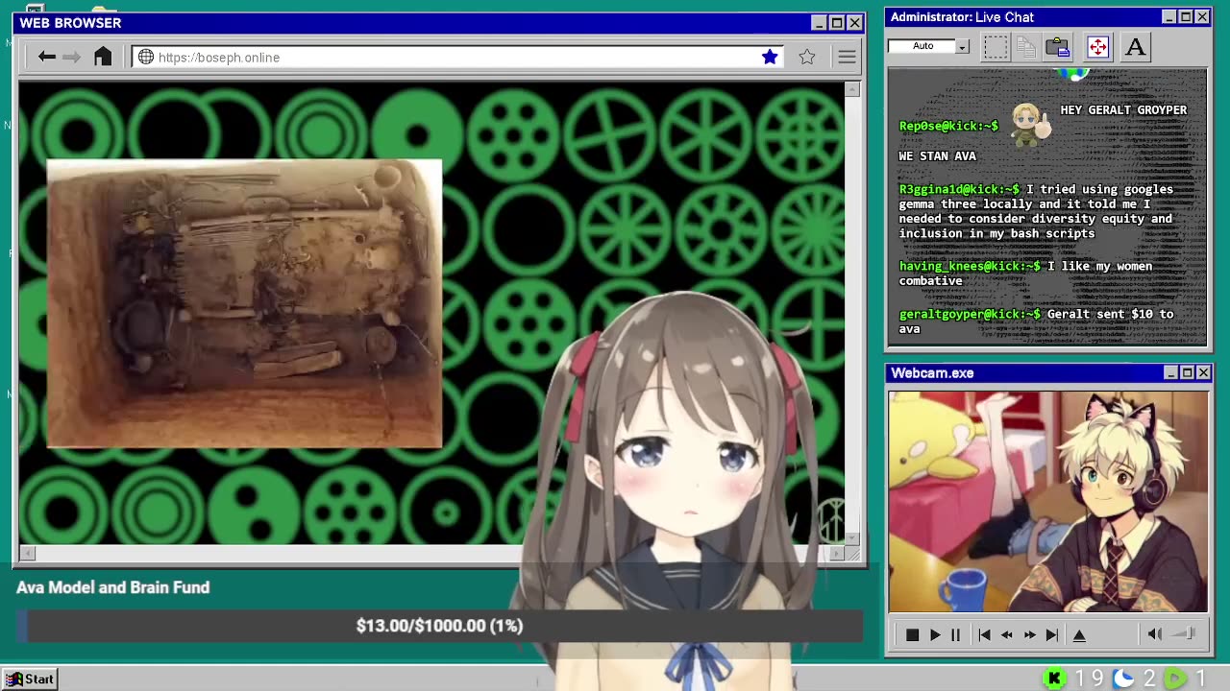Click the 'WE STAN AVA' chat message

(937, 155)
